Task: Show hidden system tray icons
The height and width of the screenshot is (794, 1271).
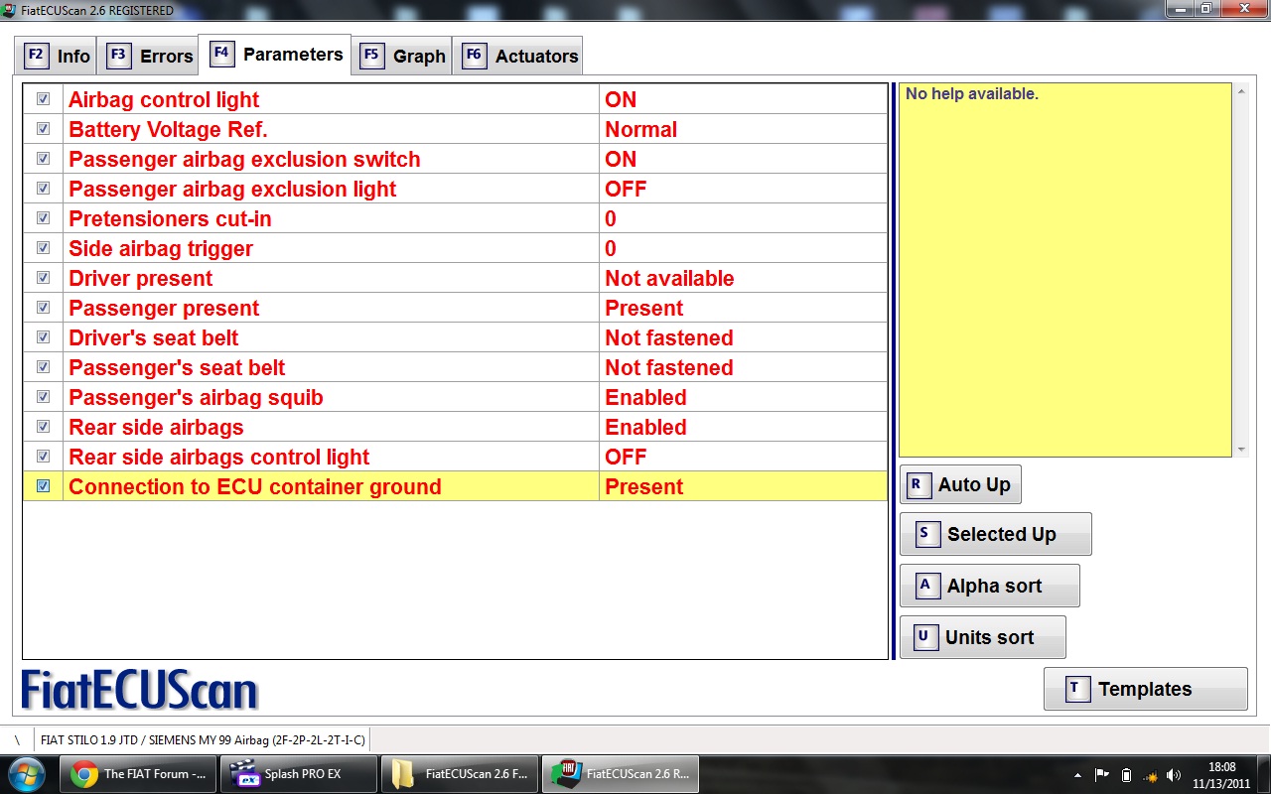Action: [1078, 774]
